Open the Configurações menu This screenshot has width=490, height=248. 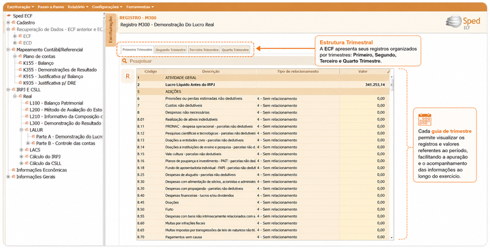pos(107,7)
